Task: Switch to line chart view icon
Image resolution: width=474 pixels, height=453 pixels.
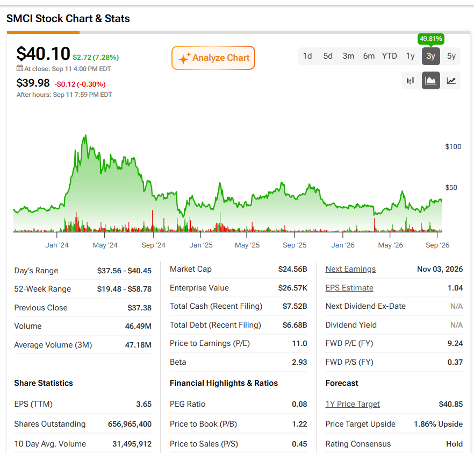Action: pos(451,81)
